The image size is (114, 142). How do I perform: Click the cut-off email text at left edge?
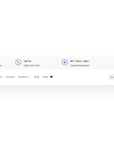(1, 66)
